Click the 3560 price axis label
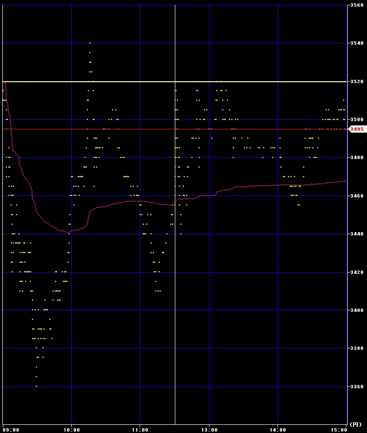Viewport: 367px width, 433px height. [357, 5]
